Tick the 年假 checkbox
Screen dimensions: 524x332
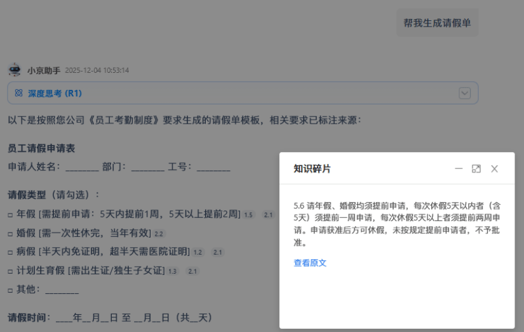coord(10,215)
